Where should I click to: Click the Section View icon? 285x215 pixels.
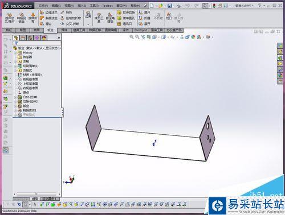click(149, 37)
